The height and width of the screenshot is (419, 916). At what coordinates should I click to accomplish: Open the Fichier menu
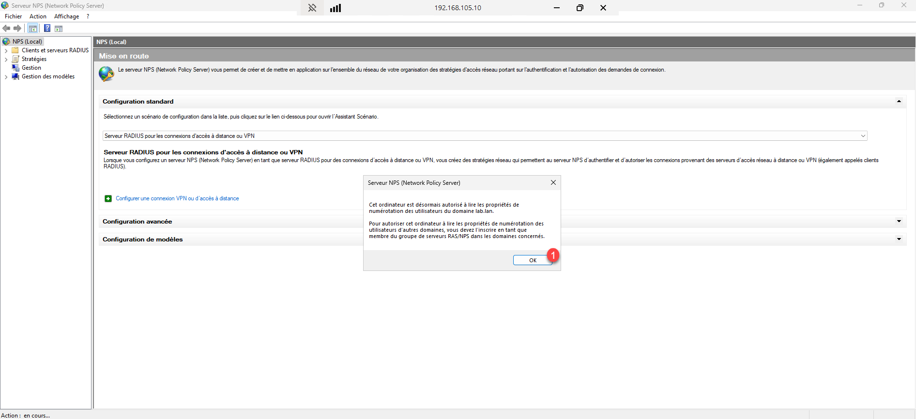coord(13,16)
